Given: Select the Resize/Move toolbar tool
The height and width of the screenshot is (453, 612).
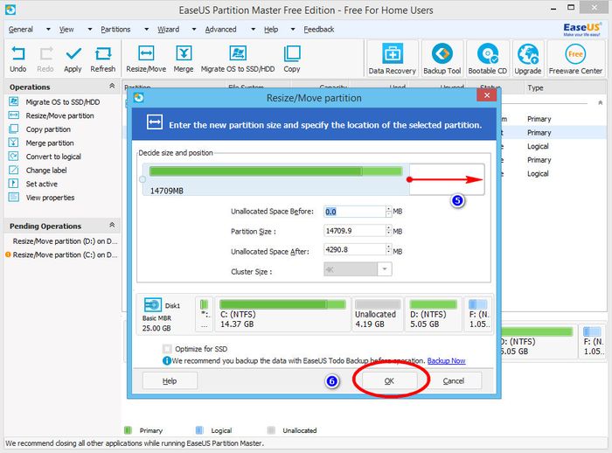Looking at the screenshot, I should (146, 53).
